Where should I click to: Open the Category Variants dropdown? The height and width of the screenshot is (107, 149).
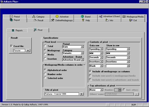click(82, 53)
